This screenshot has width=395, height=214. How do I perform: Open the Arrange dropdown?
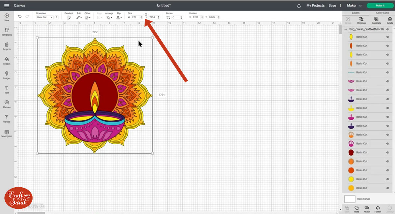109,17
